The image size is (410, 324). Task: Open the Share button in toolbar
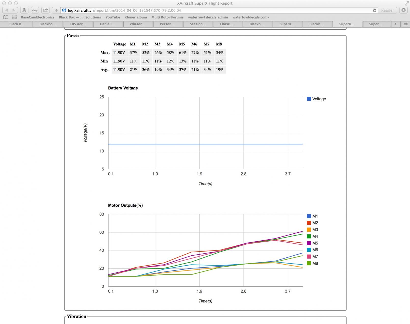pyautogui.click(x=45, y=10)
